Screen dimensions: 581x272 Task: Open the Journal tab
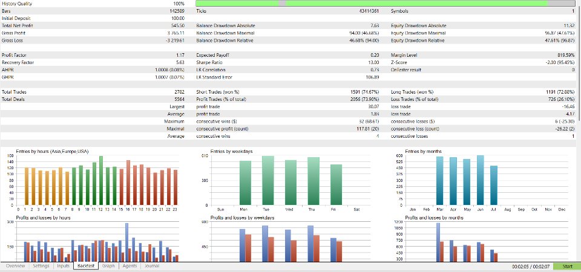click(152, 266)
